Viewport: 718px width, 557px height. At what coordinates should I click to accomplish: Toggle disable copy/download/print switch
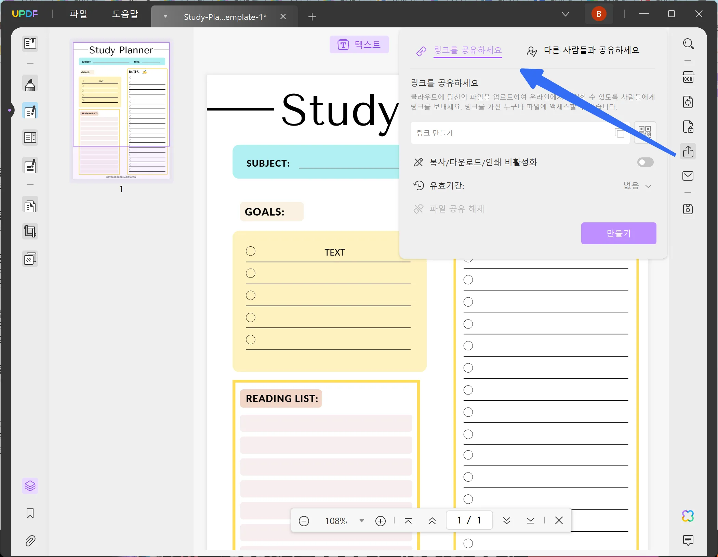(x=645, y=162)
